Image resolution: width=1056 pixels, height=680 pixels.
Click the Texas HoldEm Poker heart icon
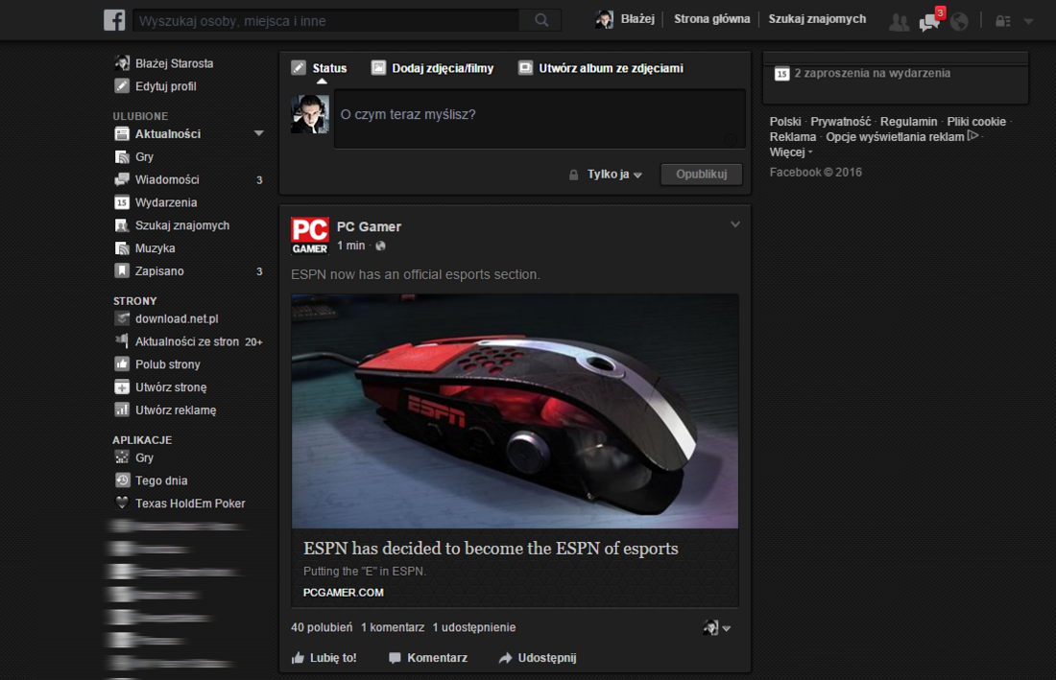[122, 503]
